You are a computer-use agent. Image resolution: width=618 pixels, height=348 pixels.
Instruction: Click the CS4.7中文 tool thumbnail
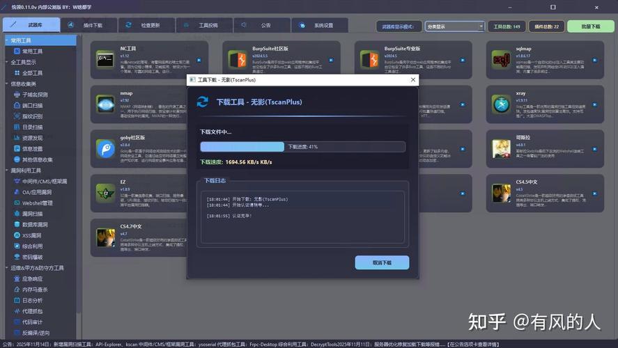click(105, 238)
